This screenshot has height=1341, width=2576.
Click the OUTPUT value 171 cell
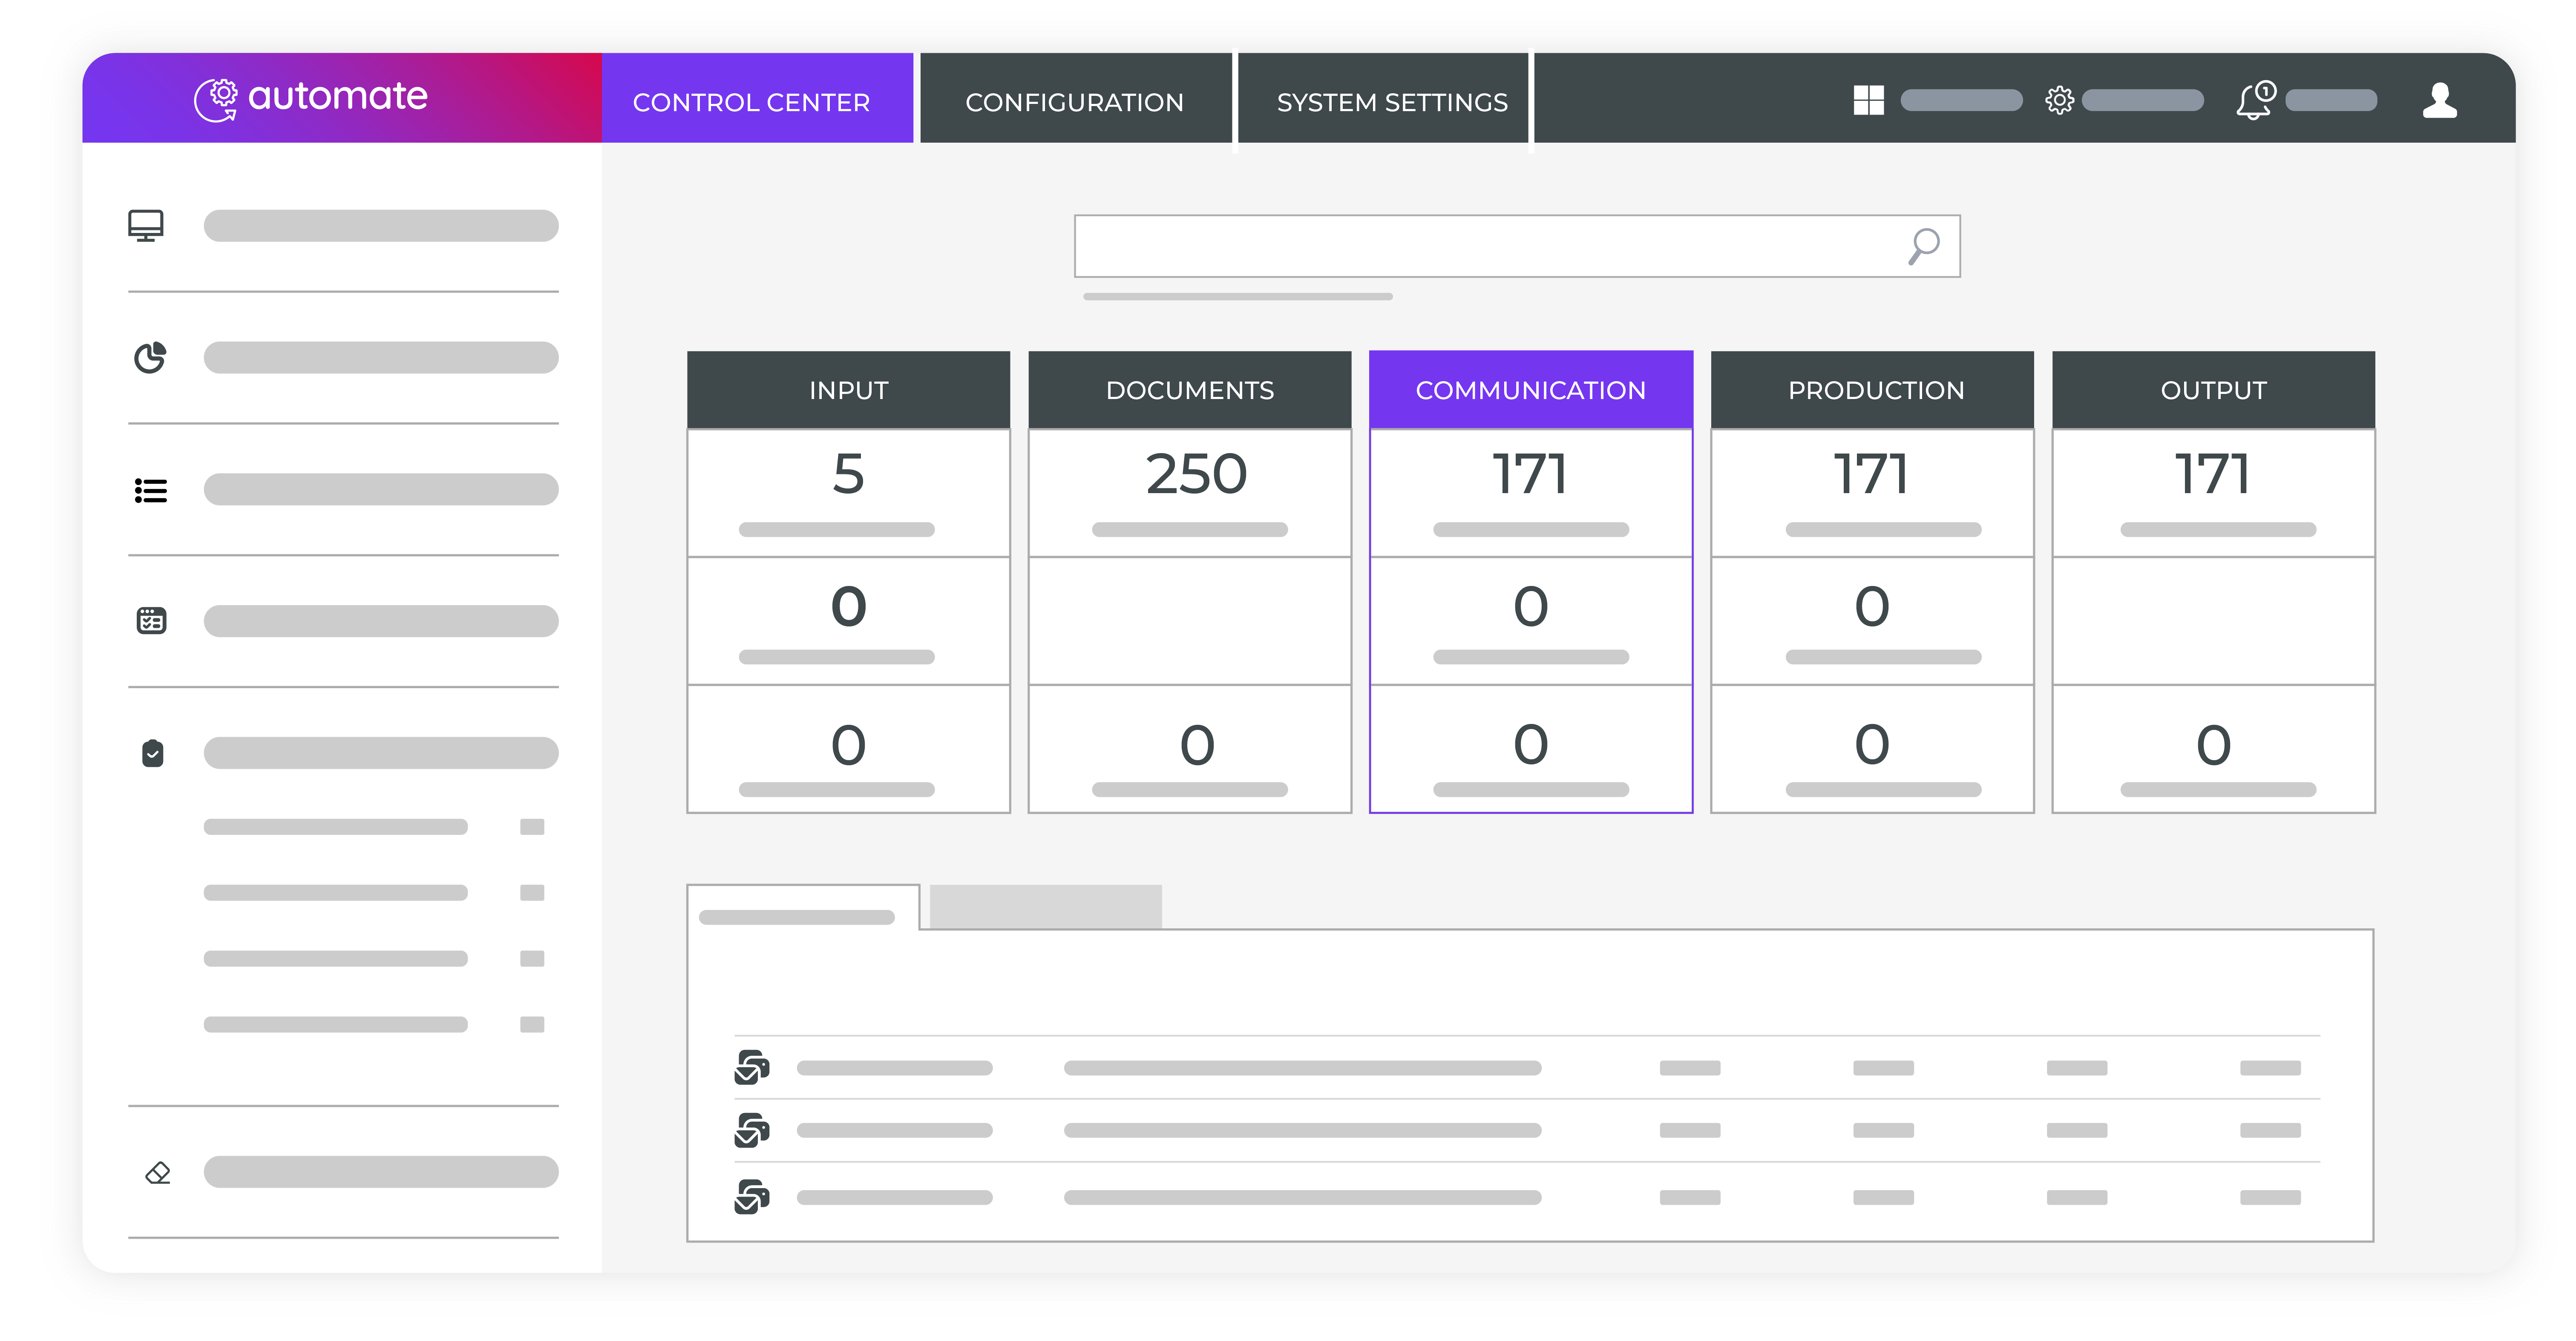pyautogui.click(x=2214, y=493)
